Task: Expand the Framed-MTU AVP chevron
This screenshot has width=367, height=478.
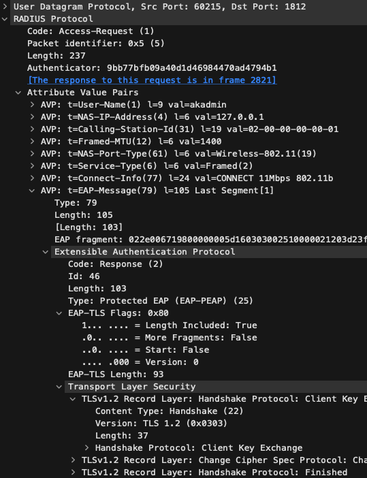Action: [x=32, y=142]
